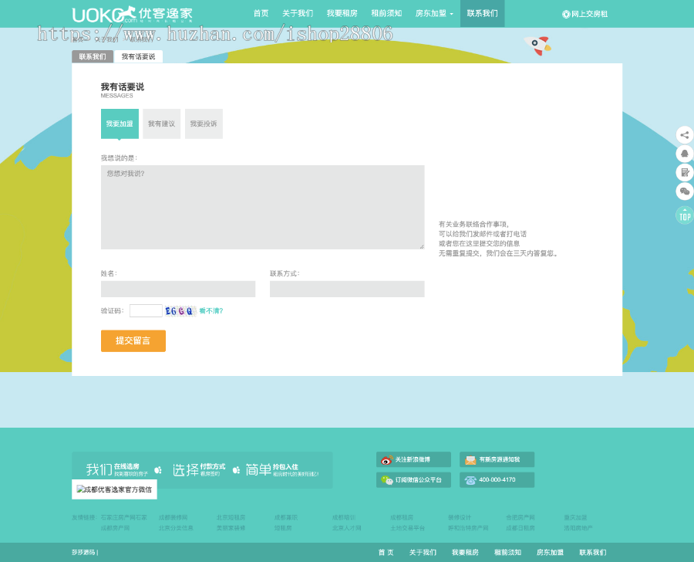Select the 我要加盟 message type
The width and height of the screenshot is (694, 562).
(x=120, y=124)
